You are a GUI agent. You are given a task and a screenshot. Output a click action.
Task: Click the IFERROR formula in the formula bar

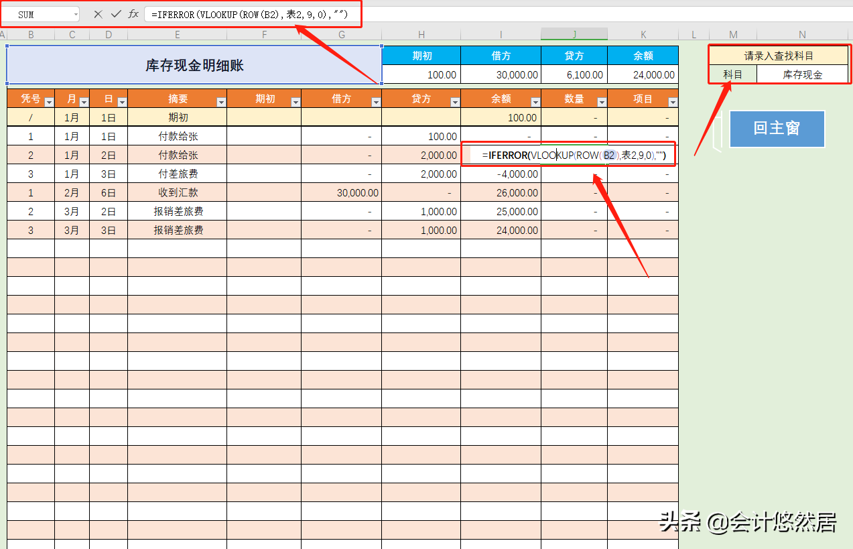click(x=248, y=13)
